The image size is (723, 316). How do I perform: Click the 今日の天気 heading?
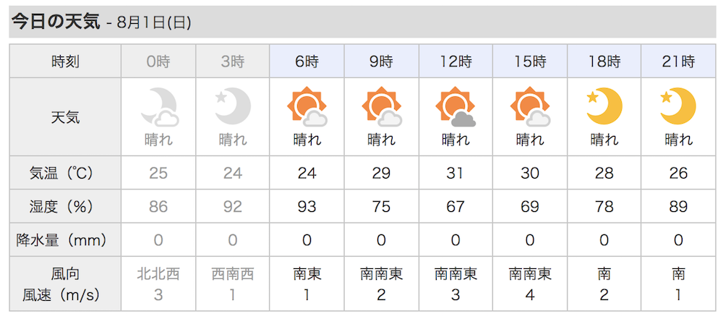point(56,22)
